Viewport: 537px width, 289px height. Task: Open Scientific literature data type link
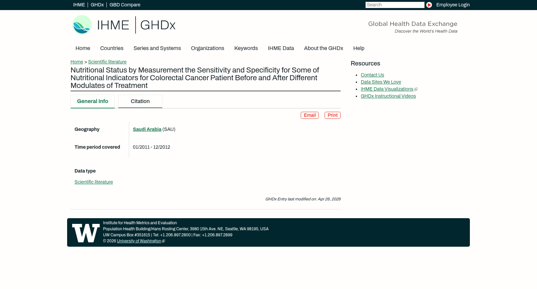point(94,182)
